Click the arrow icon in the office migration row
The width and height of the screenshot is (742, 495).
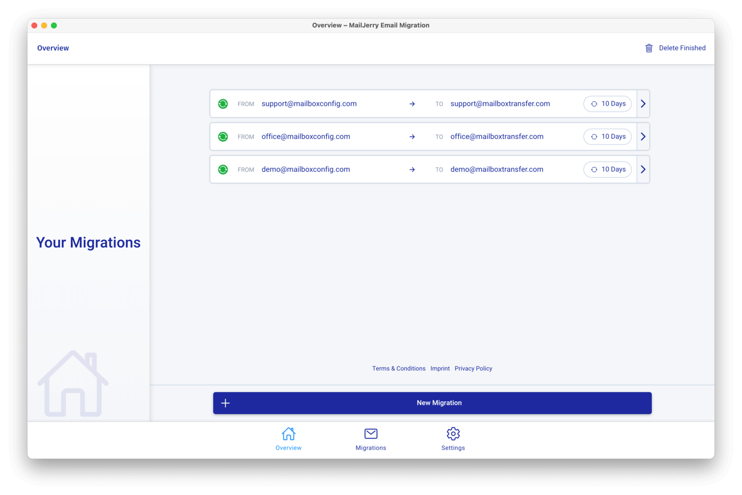coord(412,137)
